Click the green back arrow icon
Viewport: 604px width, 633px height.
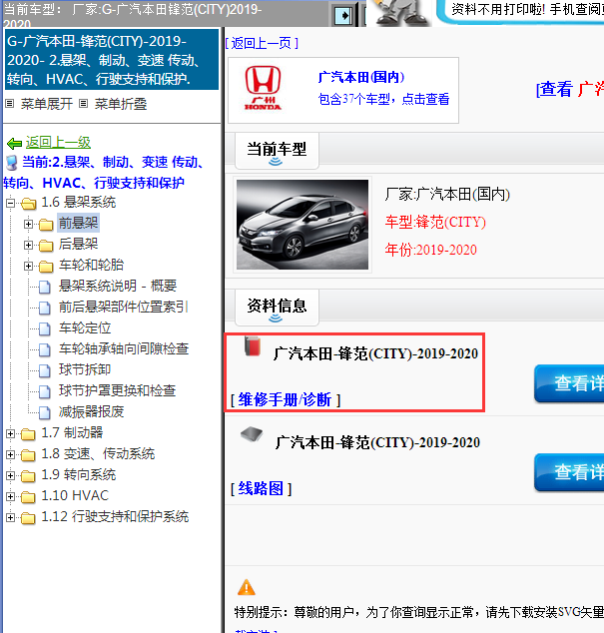[x=15, y=143]
